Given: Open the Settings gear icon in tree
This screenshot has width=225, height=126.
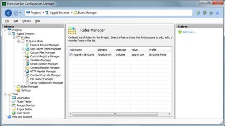Looking at the screenshot, I should 18,90.
